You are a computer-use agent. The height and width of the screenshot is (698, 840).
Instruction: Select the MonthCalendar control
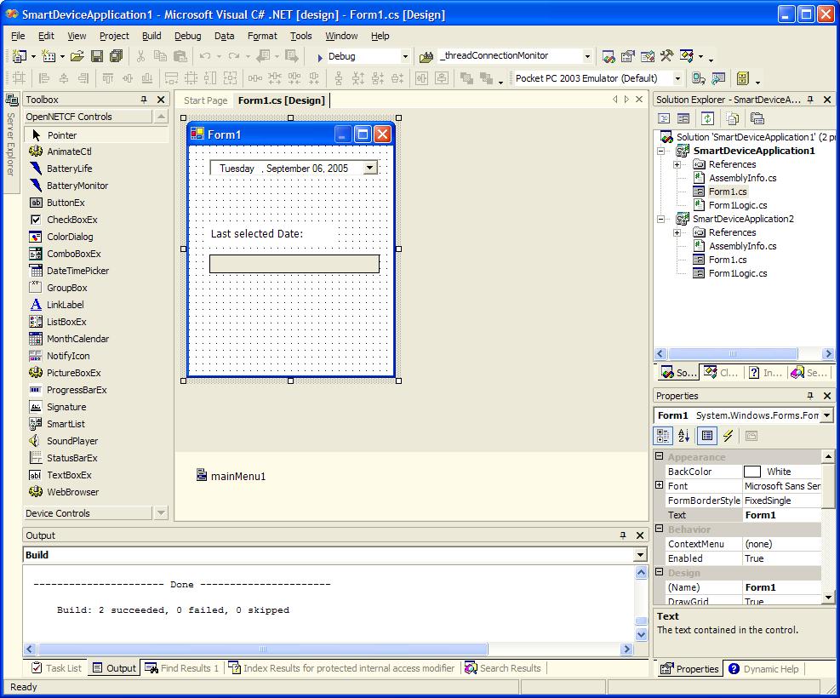click(77, 339)
